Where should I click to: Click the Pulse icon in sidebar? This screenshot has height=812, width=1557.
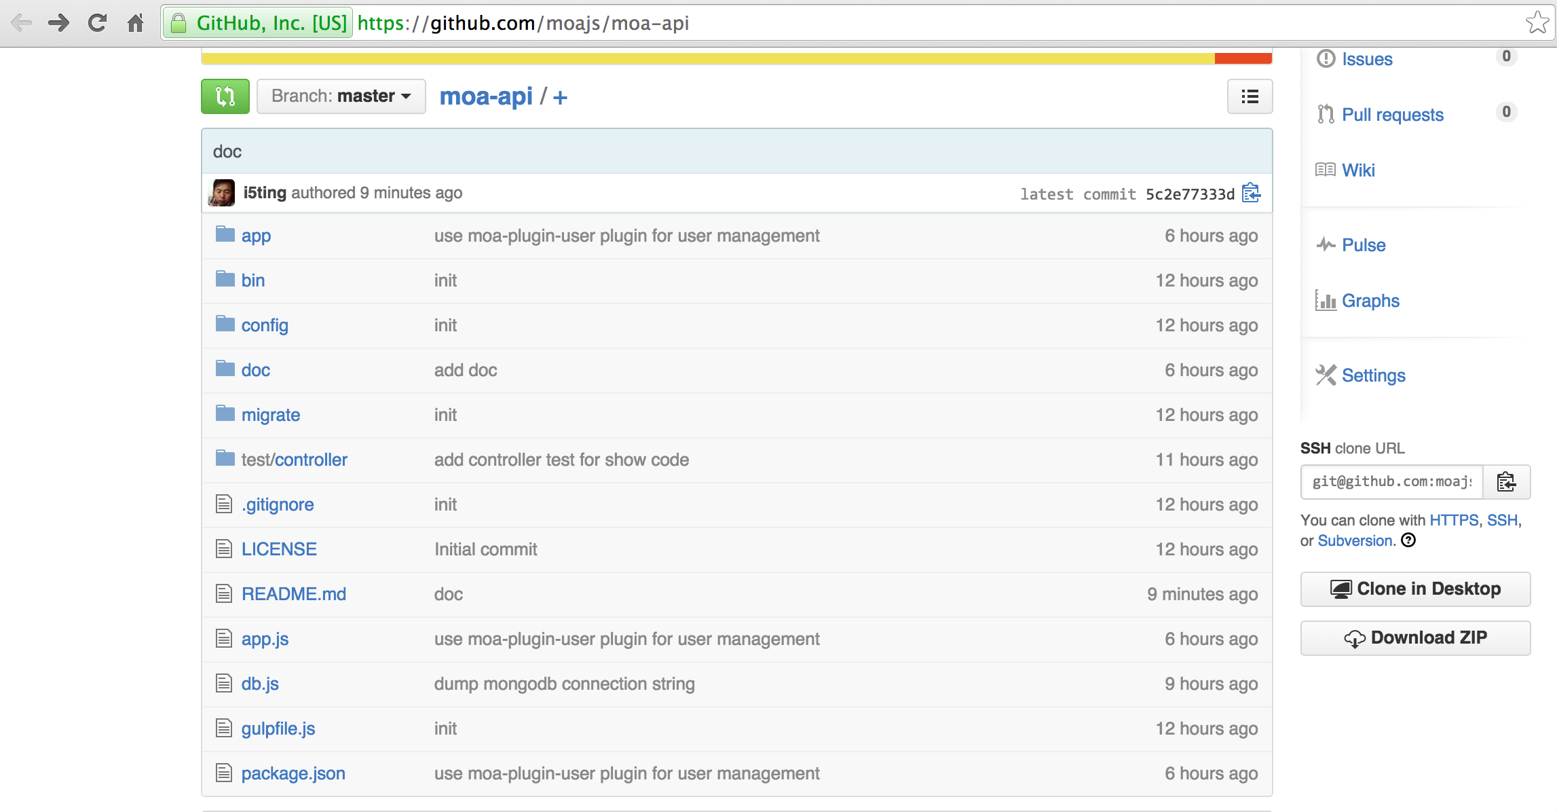click(x=1324, y=245)
